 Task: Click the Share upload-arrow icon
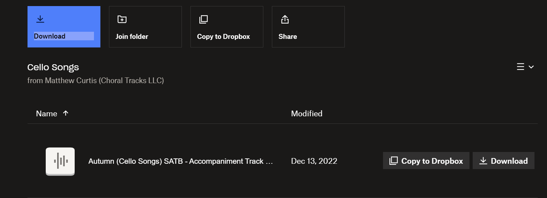pos(285,19)
